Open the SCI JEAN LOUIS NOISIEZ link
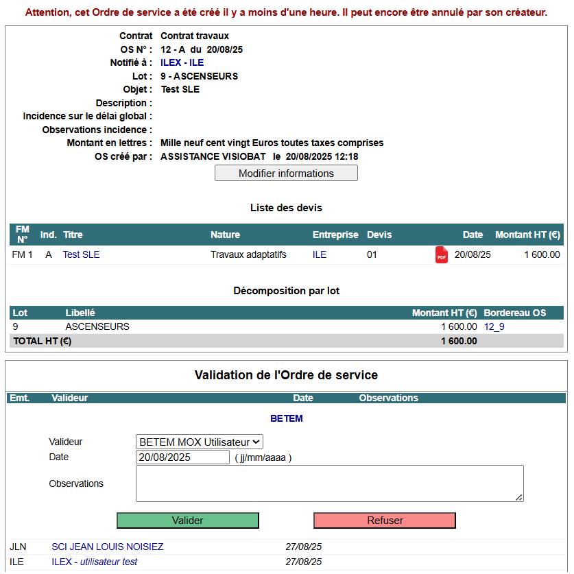Screen dimensions: 574x574 [x=108, y=547]
